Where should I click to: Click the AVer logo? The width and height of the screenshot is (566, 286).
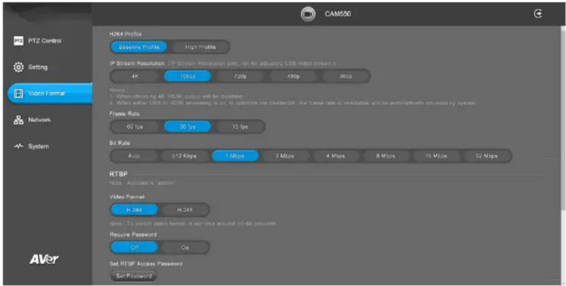[44, 259]
